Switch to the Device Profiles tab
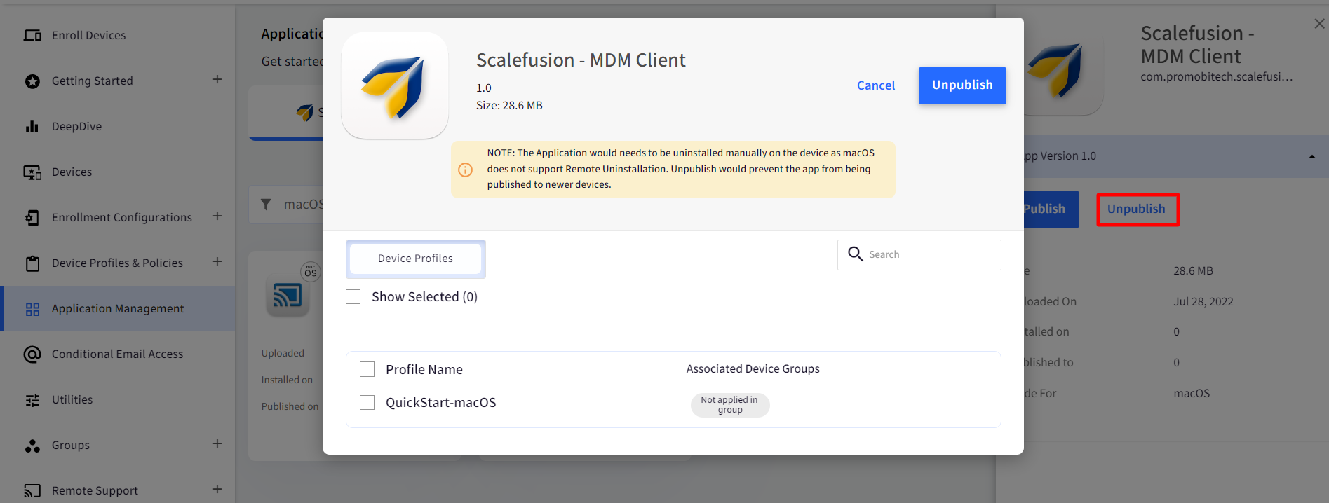The image size is (1329, 503). pyautogui.click(x=416, y=259)
